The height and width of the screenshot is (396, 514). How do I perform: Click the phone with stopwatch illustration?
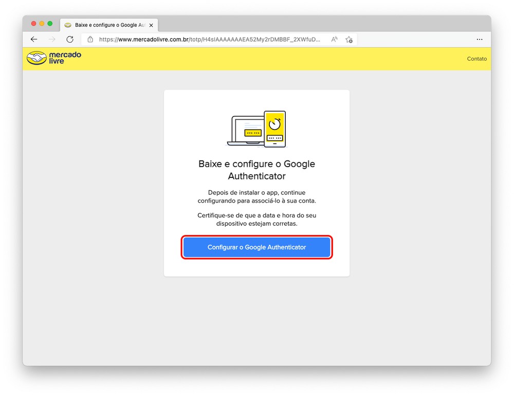pos(274,129)
